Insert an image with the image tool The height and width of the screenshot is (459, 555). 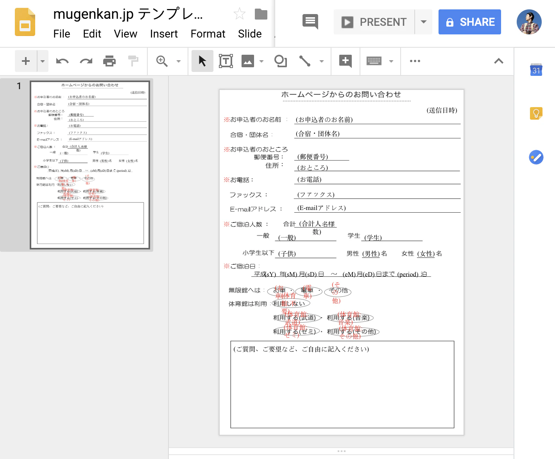[248, 61]
